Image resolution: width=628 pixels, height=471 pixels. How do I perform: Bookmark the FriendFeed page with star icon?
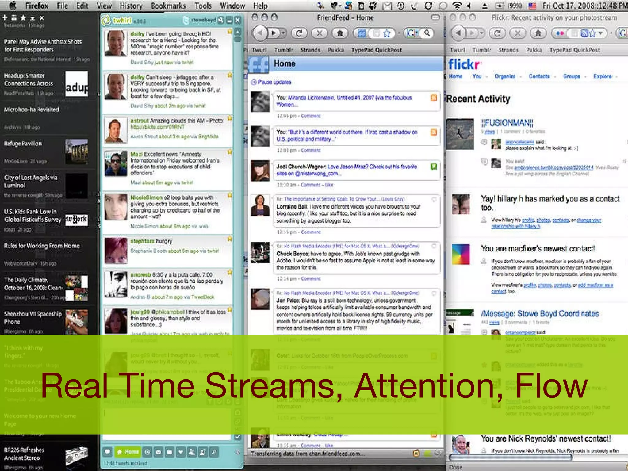tap(387, 33)
